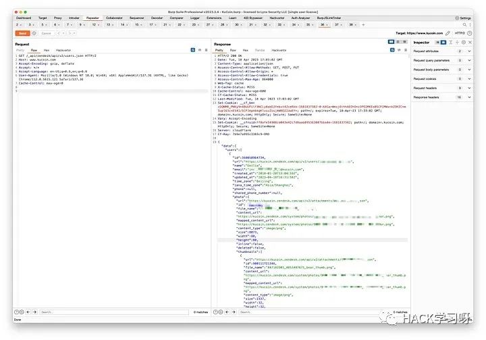Screen dimensions: 486x340
Task: Open the Dashboard tab
Action: click(x=24, y=18)
